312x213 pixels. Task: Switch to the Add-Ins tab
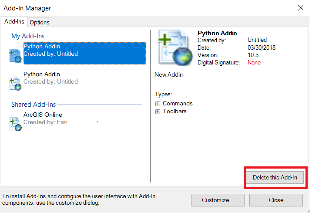click(14, 22)
